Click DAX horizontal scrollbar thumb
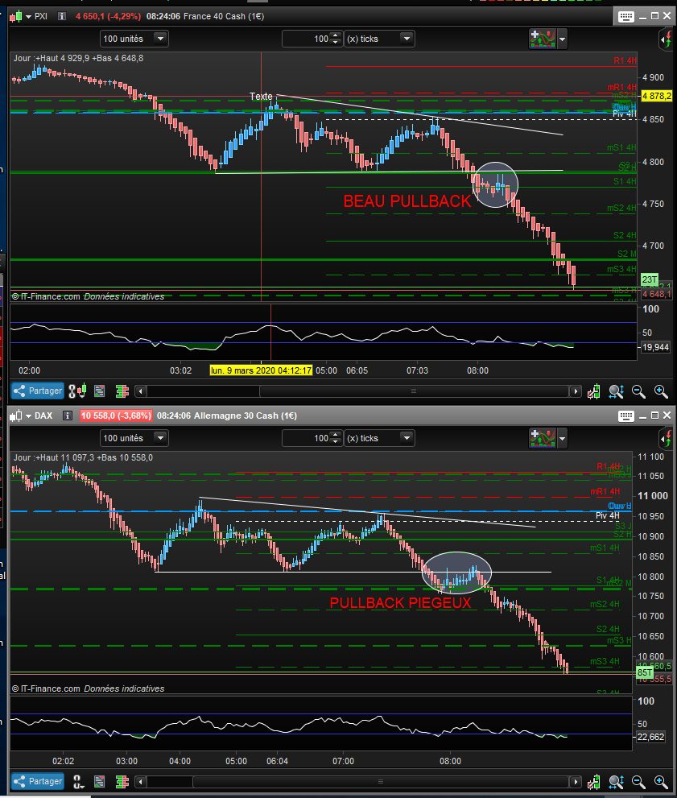 (x=381, y=781)
